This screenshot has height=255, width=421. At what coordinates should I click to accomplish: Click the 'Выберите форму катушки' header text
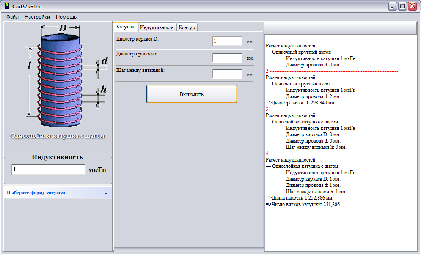36,193
